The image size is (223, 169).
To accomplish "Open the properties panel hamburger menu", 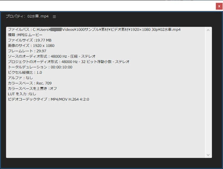I will [54, 17].
